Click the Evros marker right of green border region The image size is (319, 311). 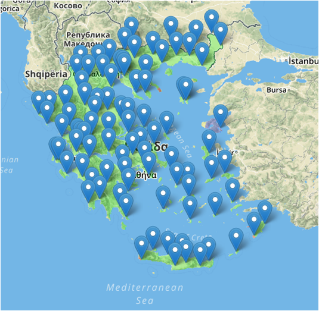(x=221, y=33)
